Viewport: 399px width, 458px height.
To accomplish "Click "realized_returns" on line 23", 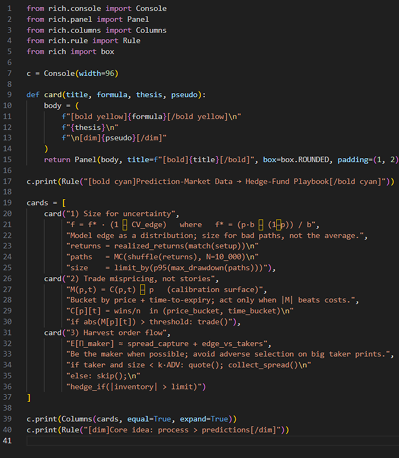I will pyautogui.click(x=149, y=246).
